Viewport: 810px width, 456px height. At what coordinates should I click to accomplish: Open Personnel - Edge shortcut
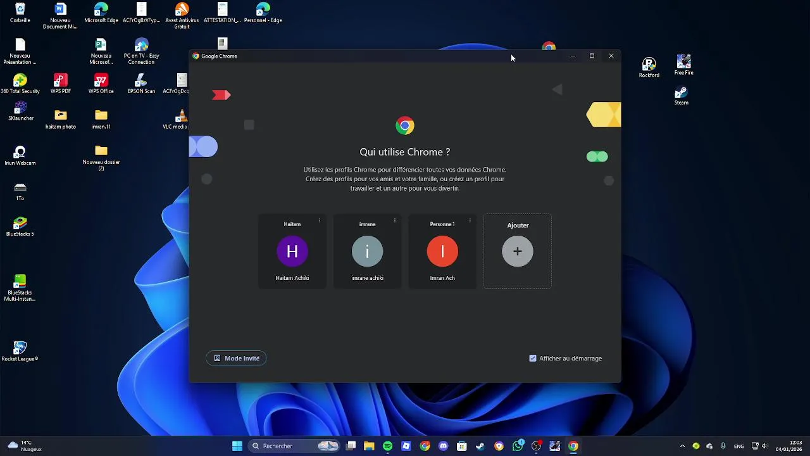(263, 13)
